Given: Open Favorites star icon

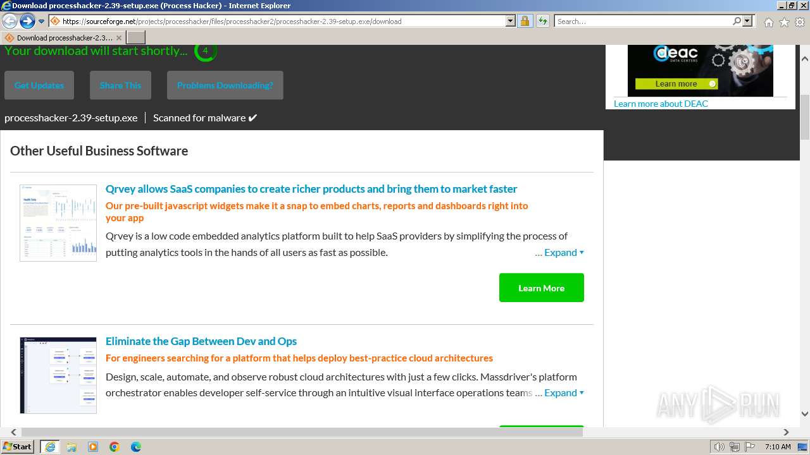Looking at the screenshot, I should [784, 22].
